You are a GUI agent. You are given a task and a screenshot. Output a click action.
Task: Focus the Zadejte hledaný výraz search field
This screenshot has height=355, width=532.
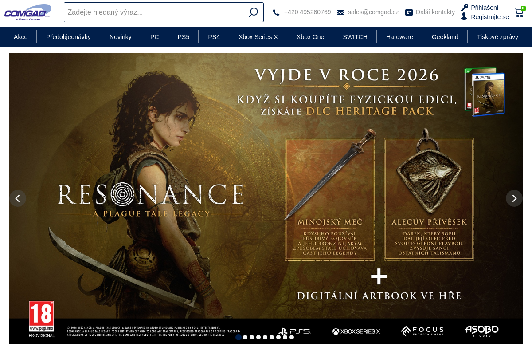(x=164, y=12)
